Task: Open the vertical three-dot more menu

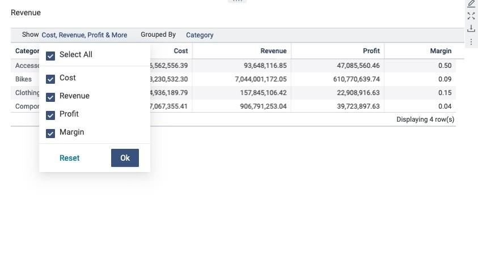Action: pyautogui.click(x=471, y=42)
